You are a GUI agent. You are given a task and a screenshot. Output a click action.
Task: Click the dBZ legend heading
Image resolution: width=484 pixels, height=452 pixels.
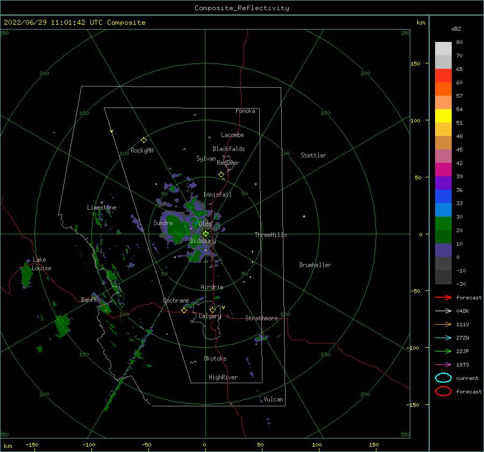tap(456, 29)
